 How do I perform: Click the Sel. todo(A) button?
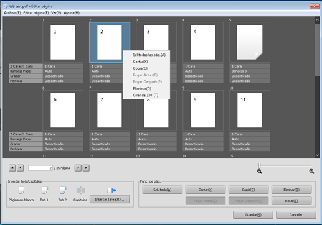click(163, 190)
